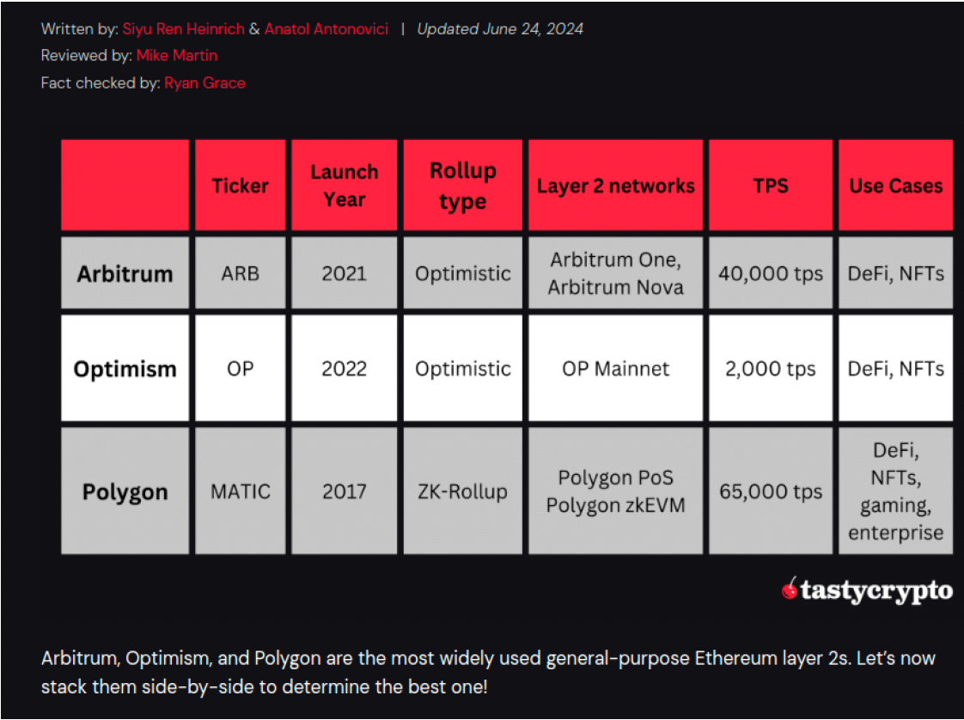Click 'DeFi, NFTs, gaming, enterprise' cell

click(x=896, y=491)
